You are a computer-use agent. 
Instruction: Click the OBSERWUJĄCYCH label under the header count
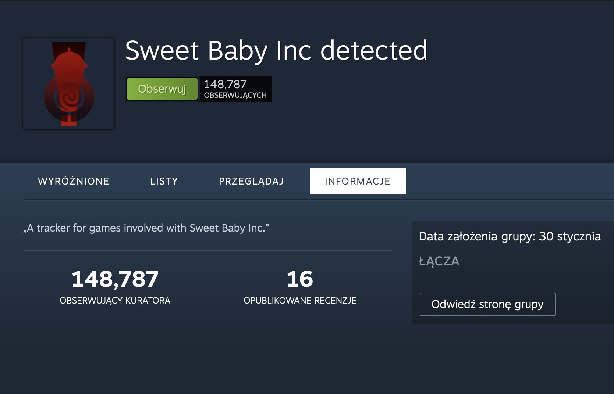coord(235,95)
